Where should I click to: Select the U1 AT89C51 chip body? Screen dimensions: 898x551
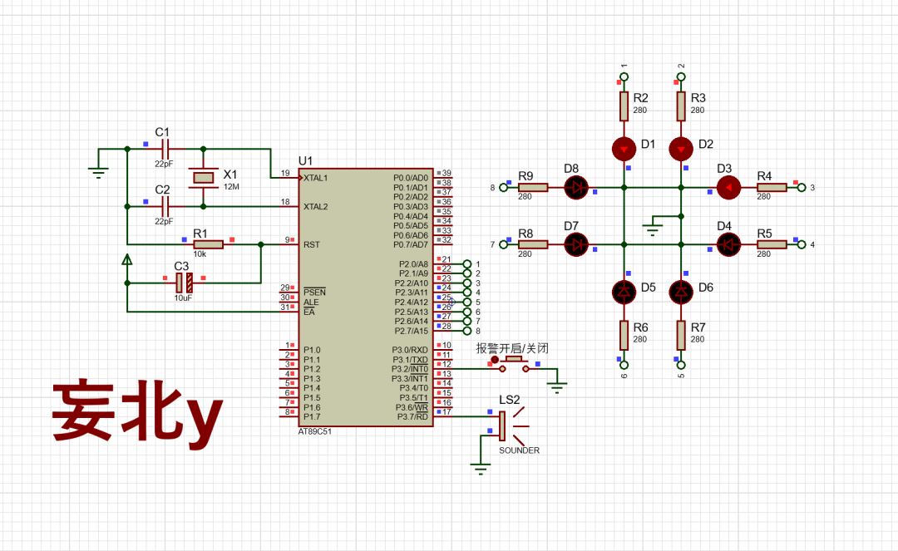(x=365, y=298)
